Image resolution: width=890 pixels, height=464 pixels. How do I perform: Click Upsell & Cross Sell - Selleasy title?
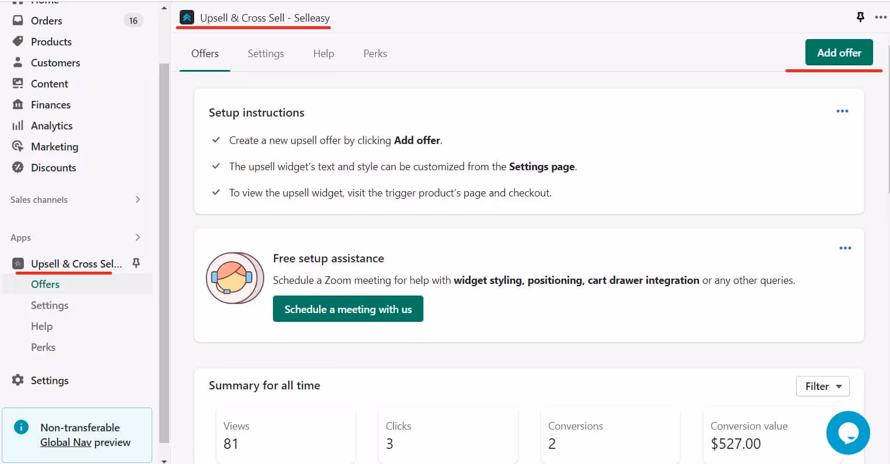(265, 17)
